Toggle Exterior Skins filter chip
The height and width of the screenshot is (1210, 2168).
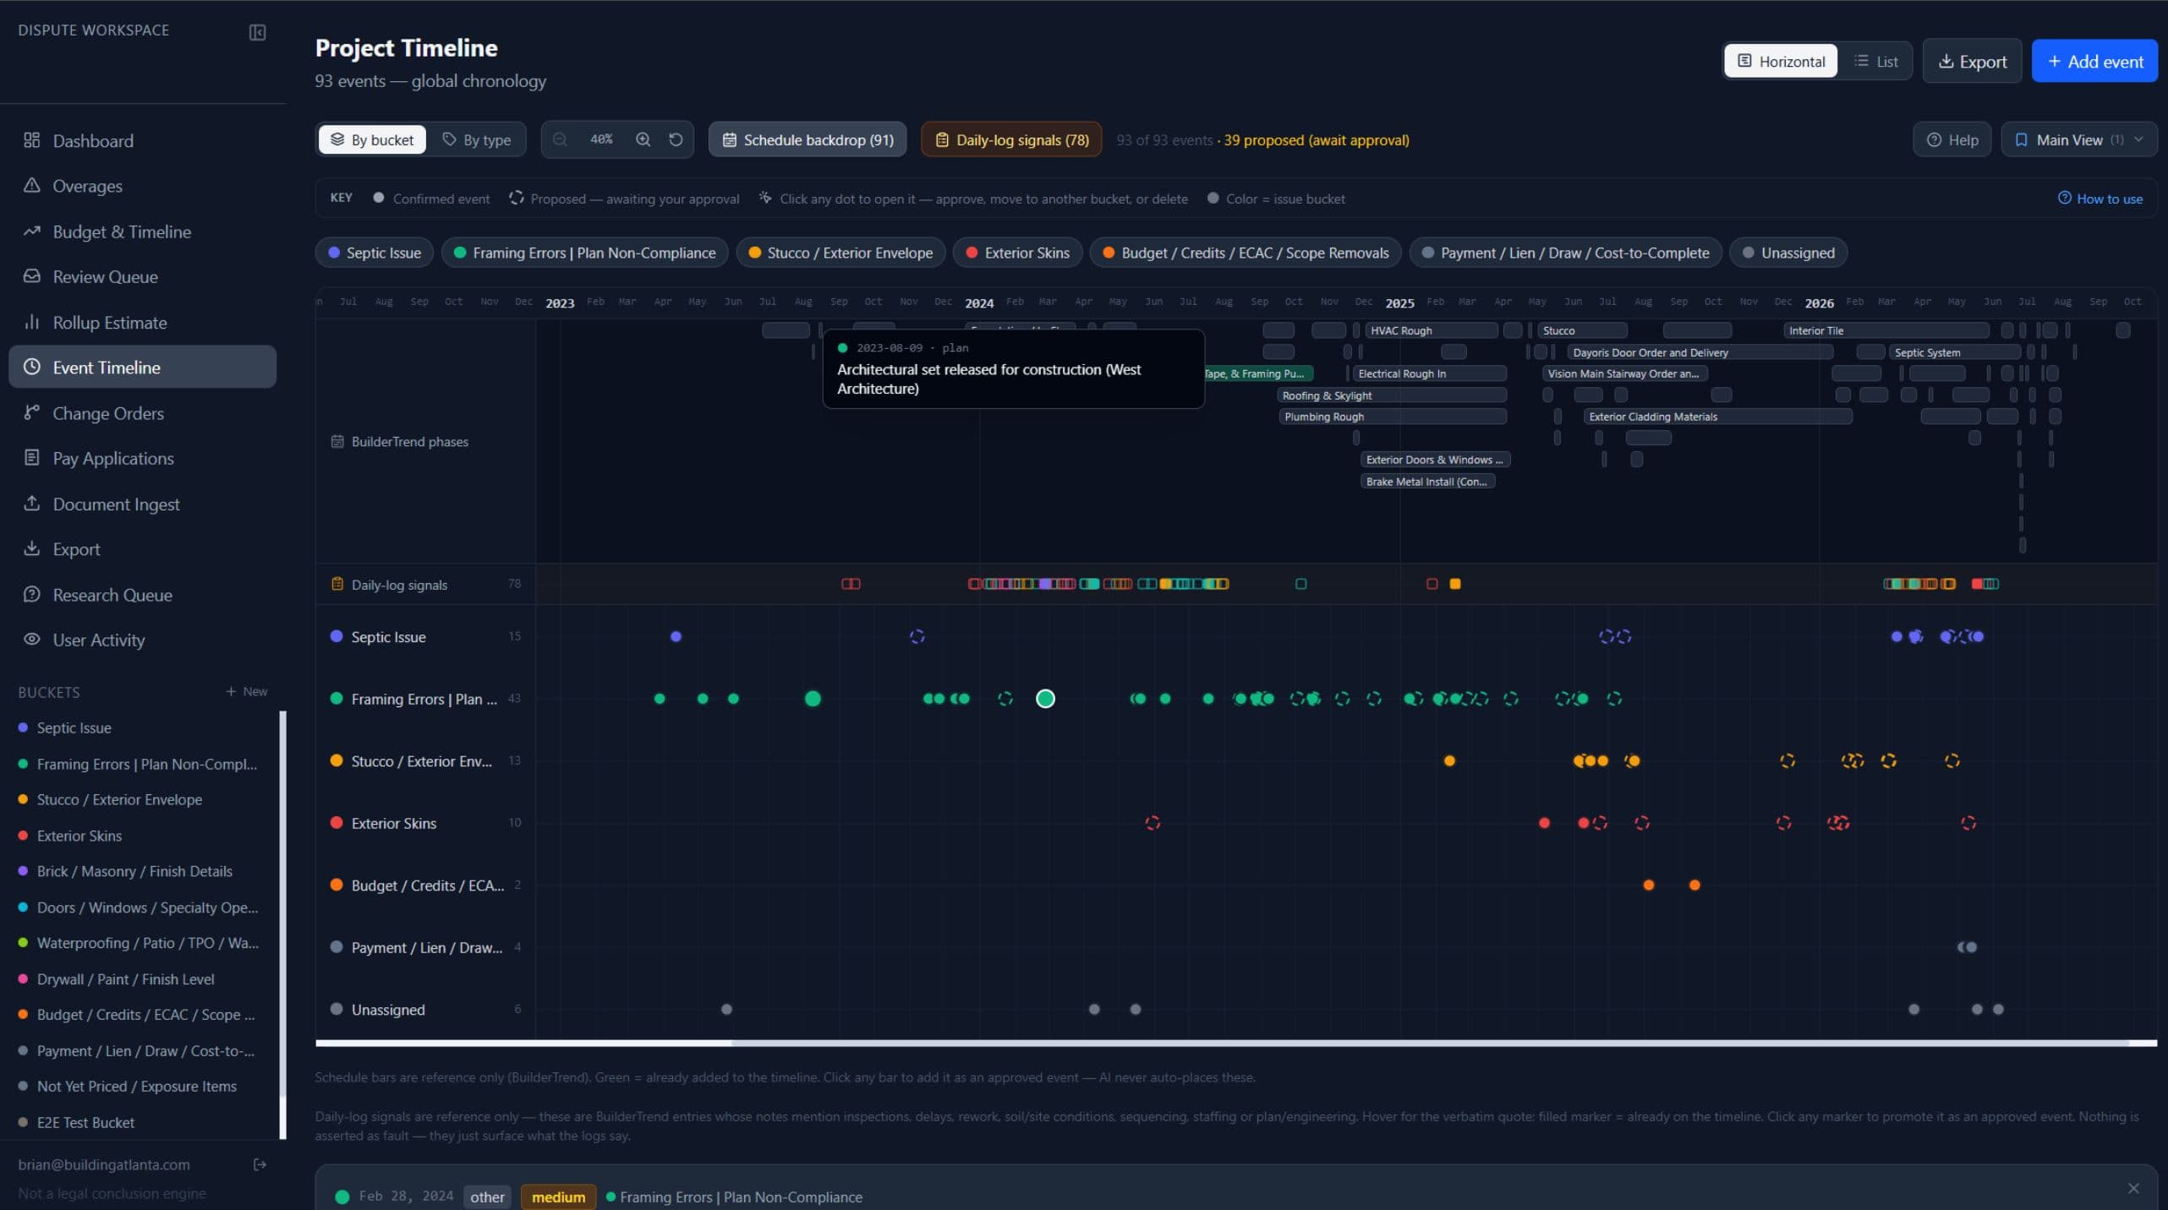tap(1018, 253)
